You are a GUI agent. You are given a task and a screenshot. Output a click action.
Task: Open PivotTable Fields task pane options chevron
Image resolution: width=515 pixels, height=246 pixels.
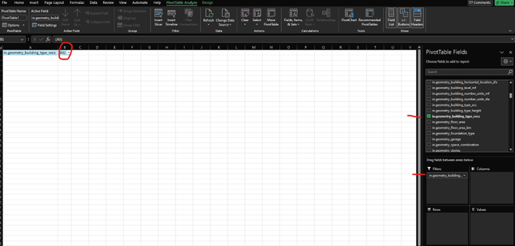click(502, 52)
